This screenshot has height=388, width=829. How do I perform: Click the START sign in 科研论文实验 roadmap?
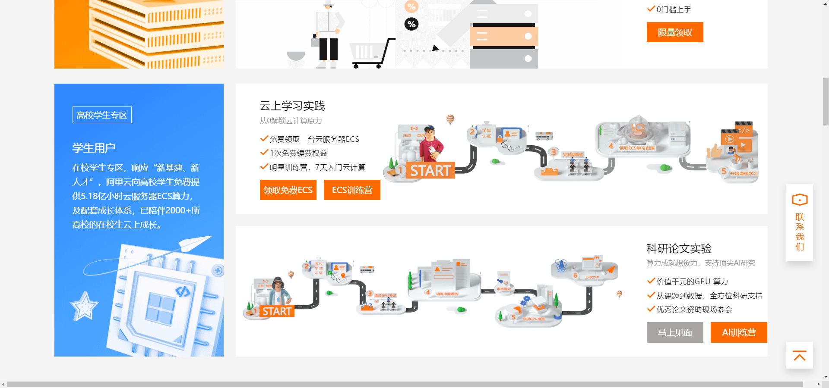[x=277, y=311]
